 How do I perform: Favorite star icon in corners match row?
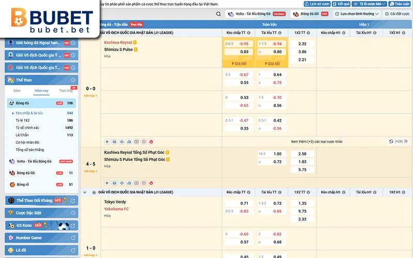(107, 183)
